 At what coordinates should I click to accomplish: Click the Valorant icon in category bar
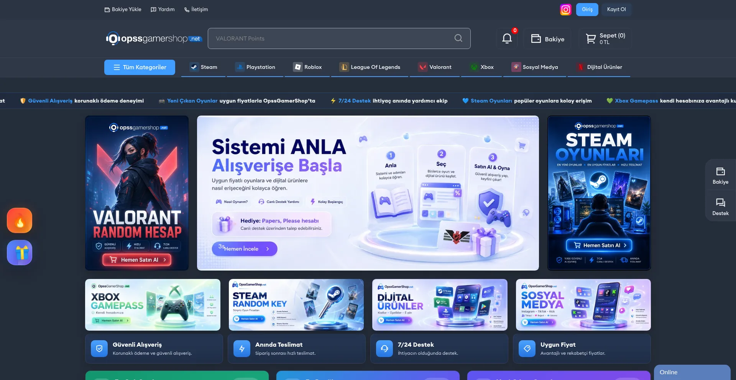pos(423,67)
